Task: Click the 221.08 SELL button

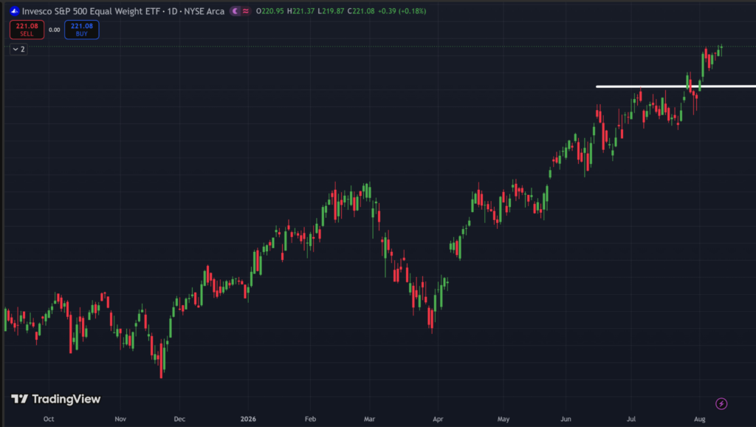Action: [x=27, y=30]
